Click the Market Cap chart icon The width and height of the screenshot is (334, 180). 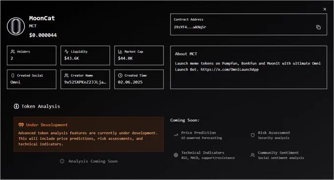click(120, 51)
